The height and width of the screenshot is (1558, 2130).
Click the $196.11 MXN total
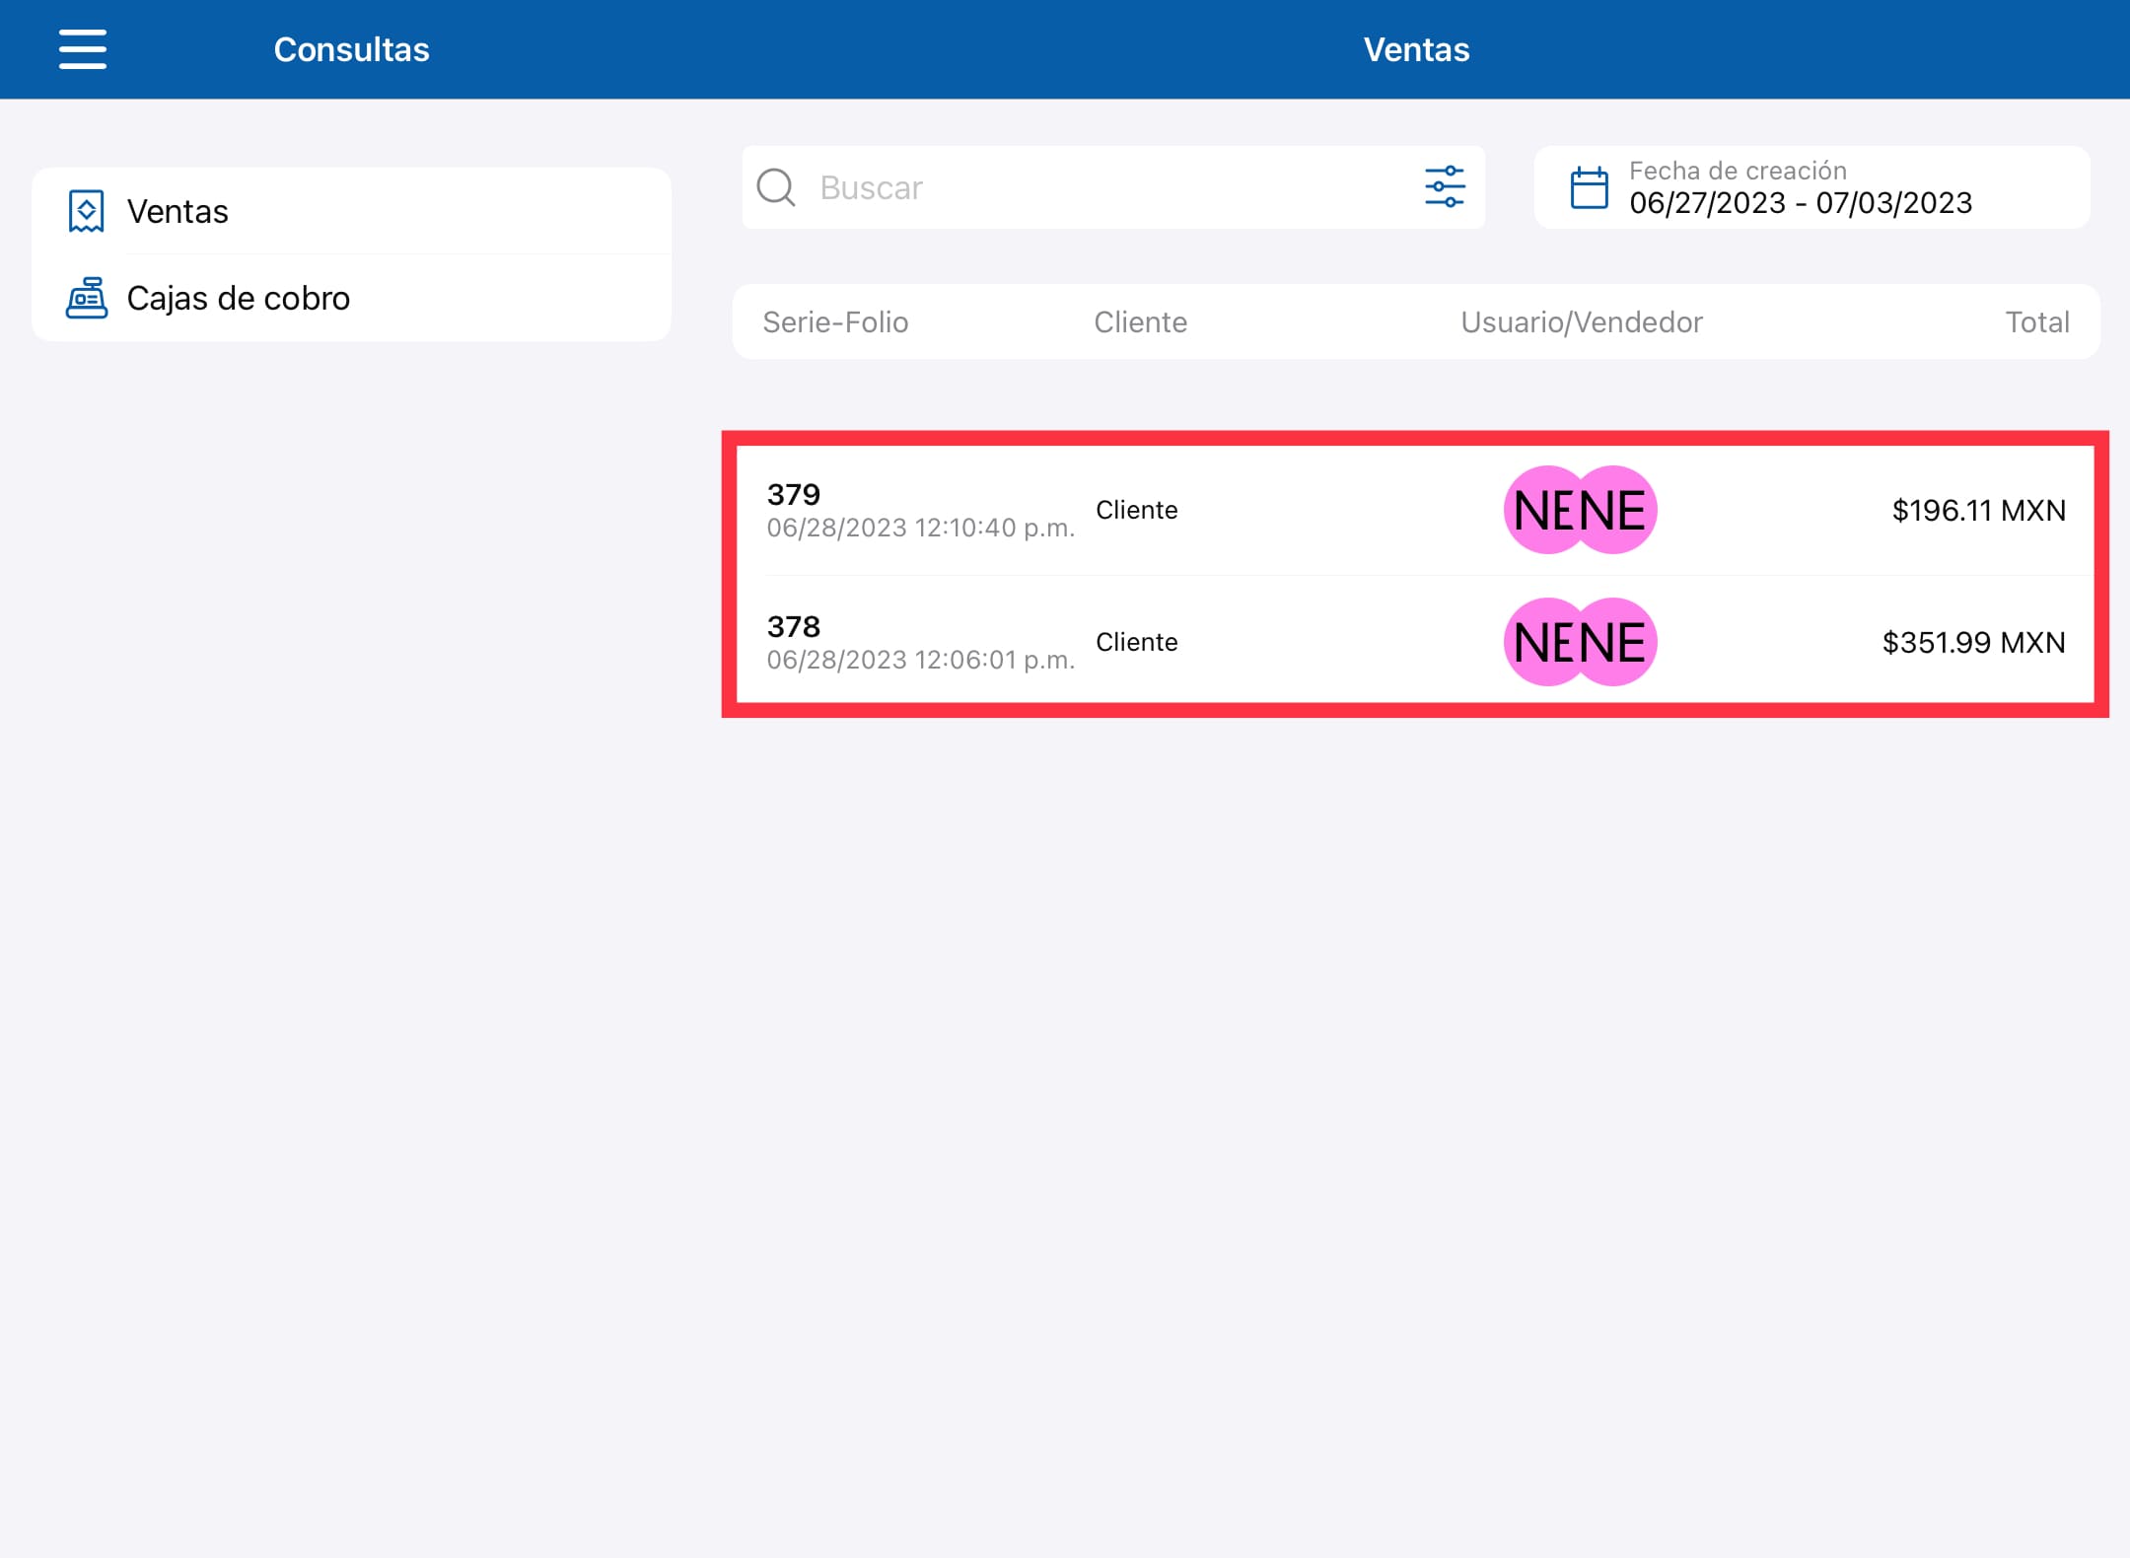pos(1978,510)
